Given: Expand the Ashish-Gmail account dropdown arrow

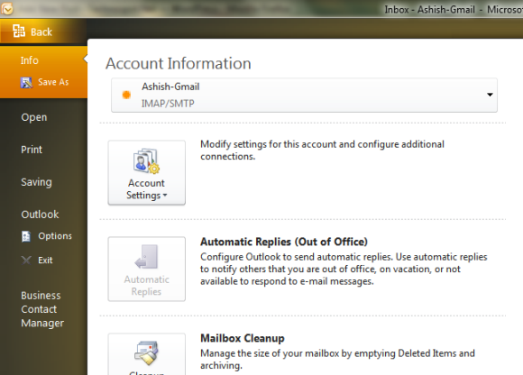Looking at the screenshot, I should [x=490, y=95].
